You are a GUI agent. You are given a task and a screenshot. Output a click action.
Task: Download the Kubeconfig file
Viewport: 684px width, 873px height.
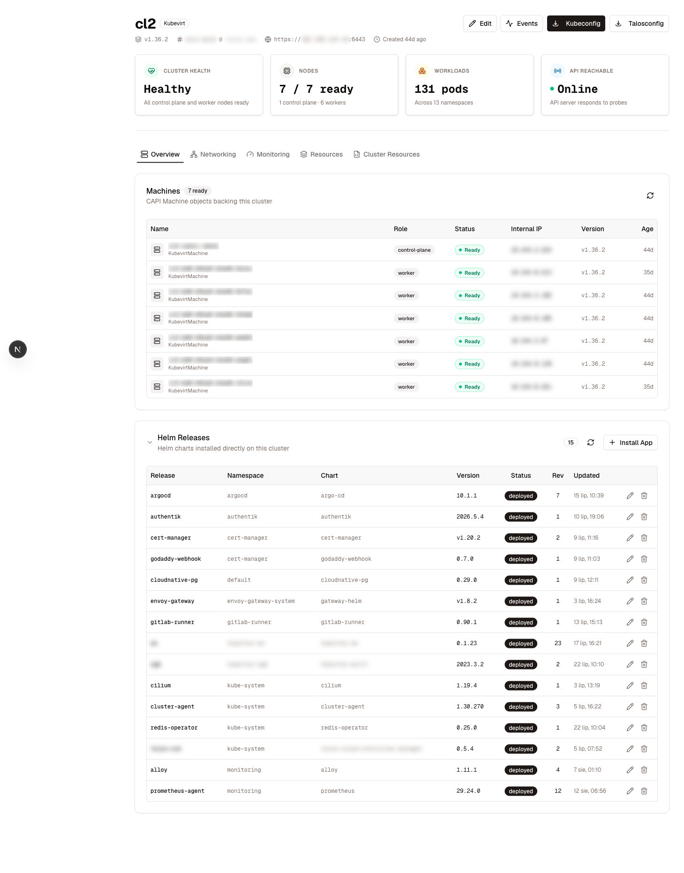(x=576, y=23)
